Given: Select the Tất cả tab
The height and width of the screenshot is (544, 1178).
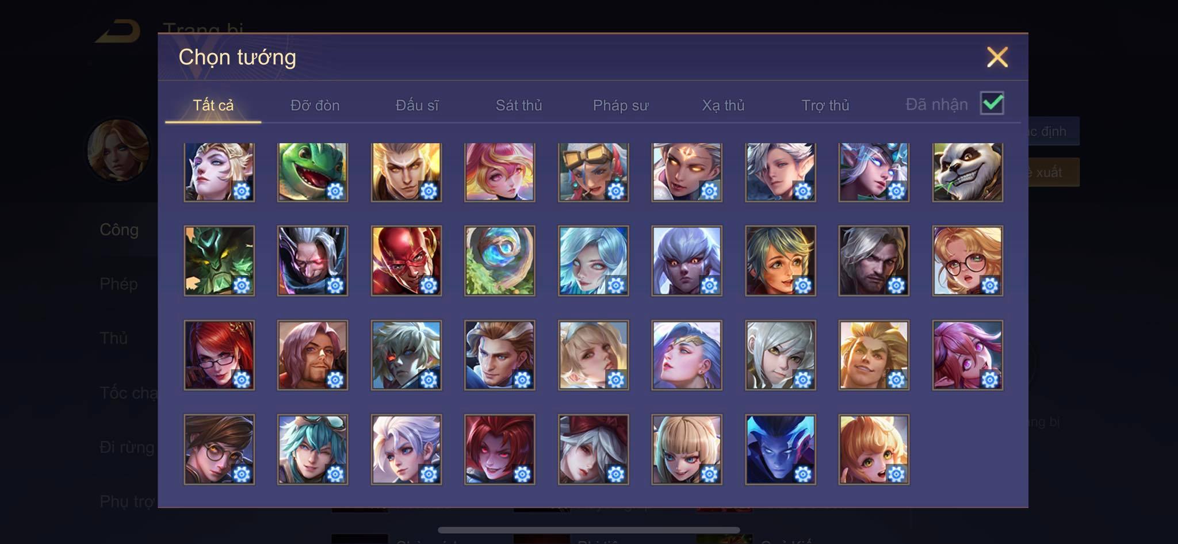Looking at the screenshot, I should point(213,105).
